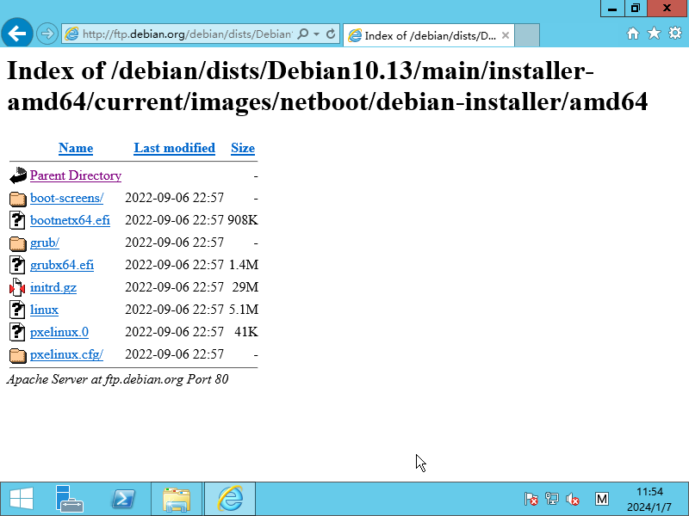The width and height of the screenshot is (689, 516).
Task: Click the 41K size of pxelinux.0
Action: pos(246,332)
